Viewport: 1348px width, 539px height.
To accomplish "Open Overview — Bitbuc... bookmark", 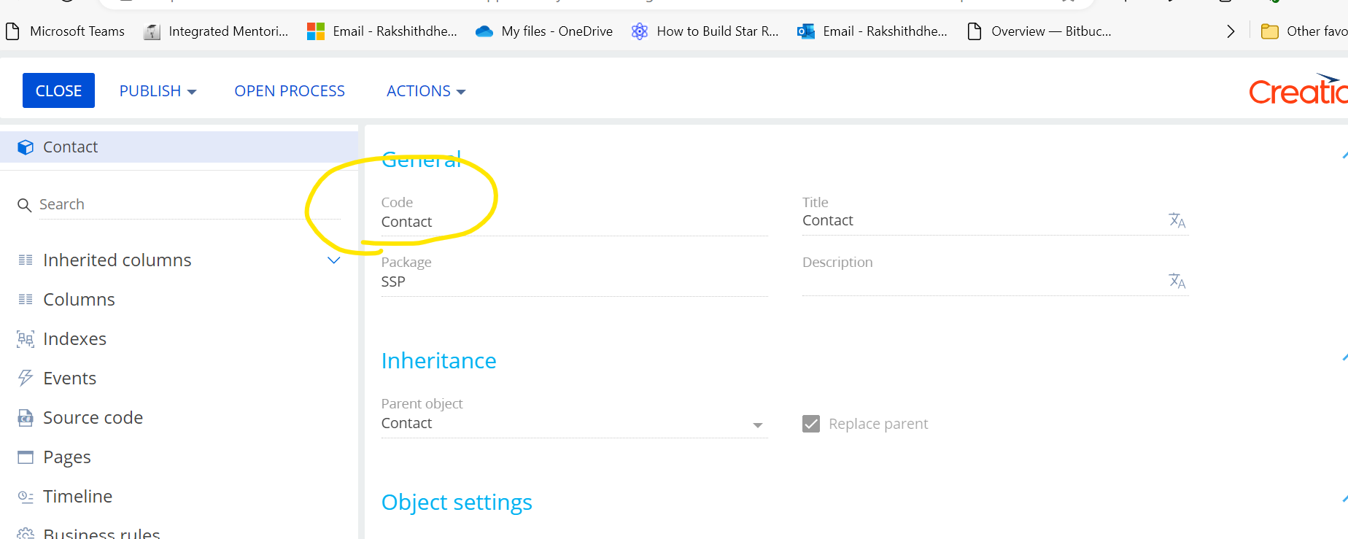I will (1039, 31).
